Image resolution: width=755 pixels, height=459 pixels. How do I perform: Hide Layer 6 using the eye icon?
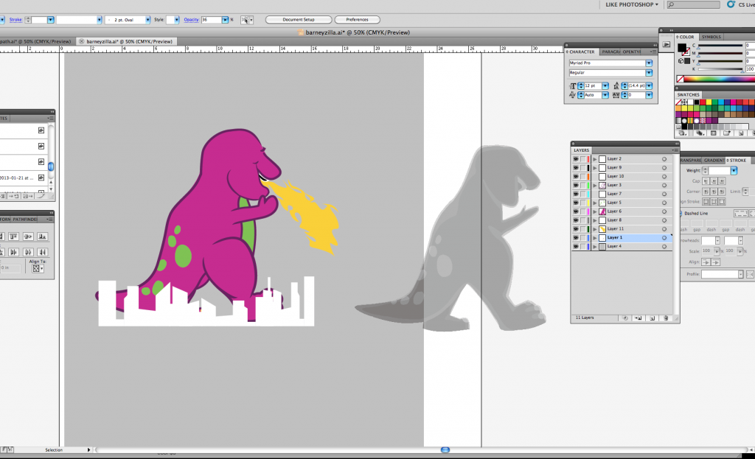tap(575, 211)
